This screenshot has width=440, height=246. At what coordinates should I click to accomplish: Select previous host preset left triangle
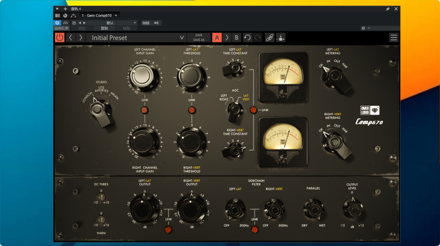pyautogui.click(x=79, y=23)
